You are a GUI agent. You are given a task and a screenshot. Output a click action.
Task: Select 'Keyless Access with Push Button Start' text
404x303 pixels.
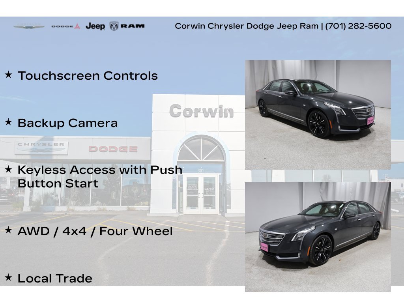(100, 176)
